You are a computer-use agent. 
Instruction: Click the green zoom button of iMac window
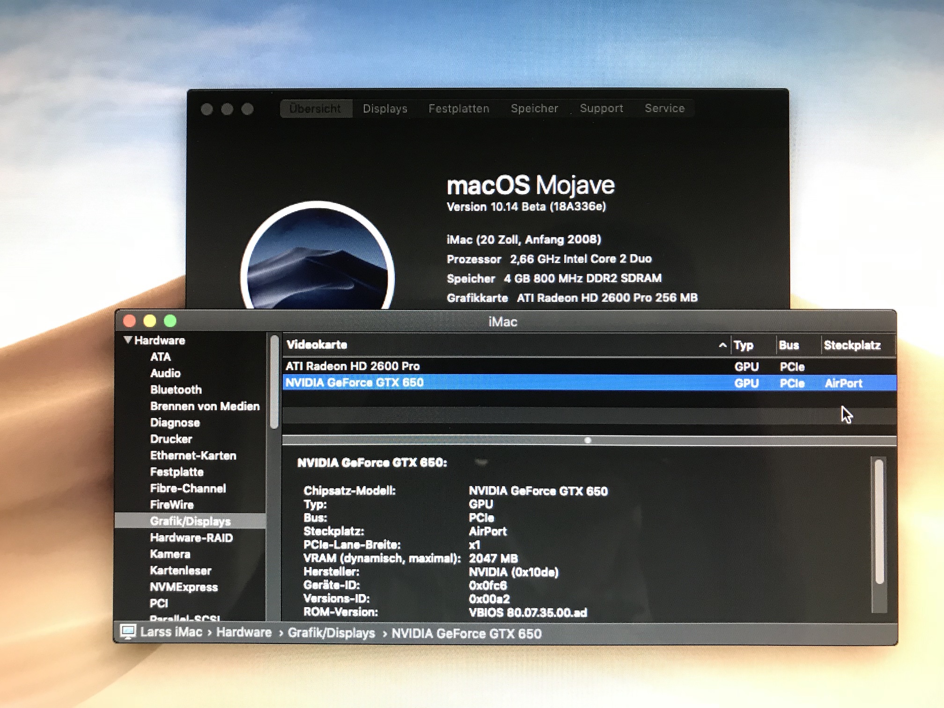[x=170, y=321]
